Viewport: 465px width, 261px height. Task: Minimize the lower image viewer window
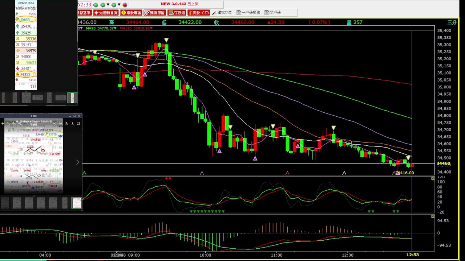point(70,116)
